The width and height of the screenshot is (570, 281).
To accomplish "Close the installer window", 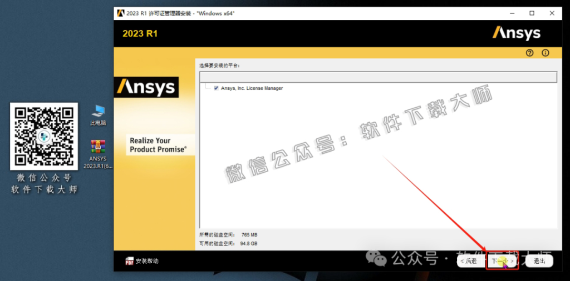I will tap(552, 13).
